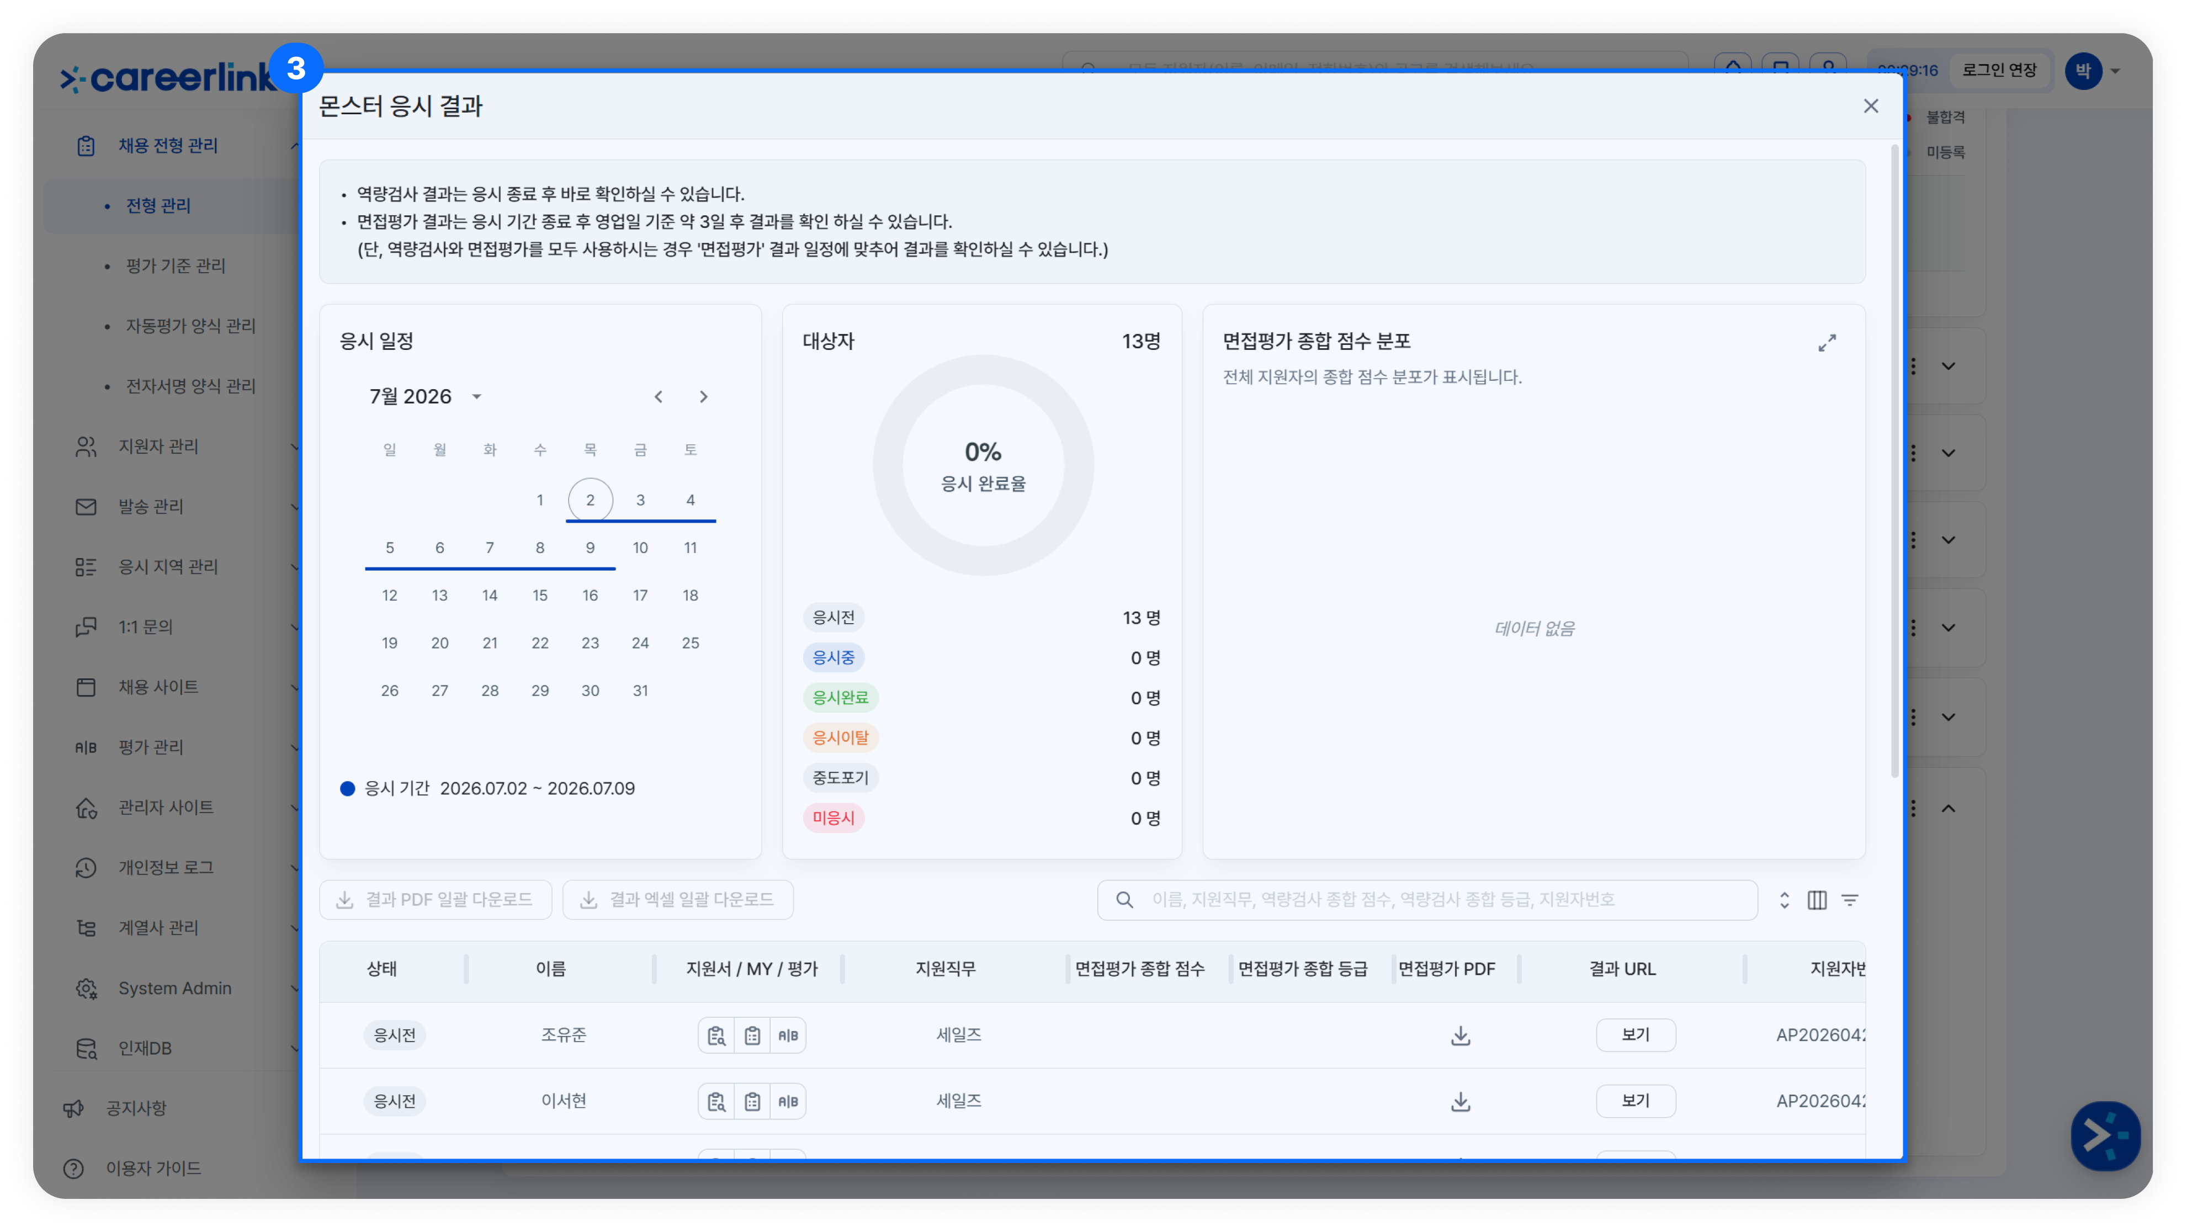The height and width of the screenshot is (1232, 2187).
Task: Click the 응시이탈 status chip
Action: pyautogui.click(x=841, y=737)
